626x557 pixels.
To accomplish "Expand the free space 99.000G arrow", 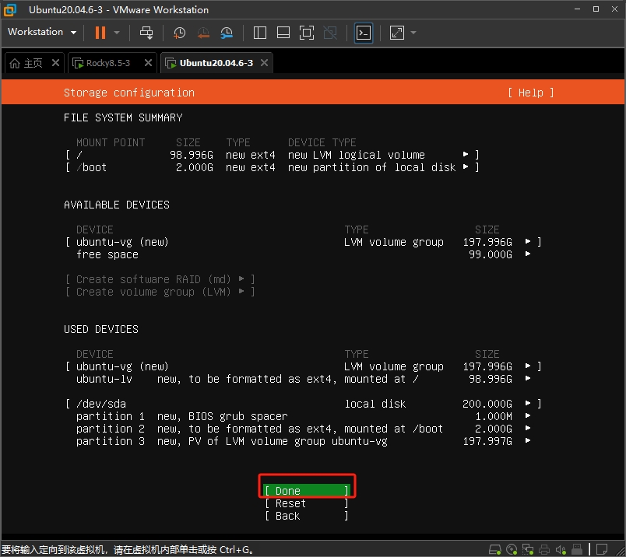I will coord(528,254).
